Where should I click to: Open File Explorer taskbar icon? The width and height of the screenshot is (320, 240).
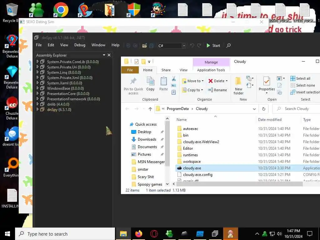click(123, 234)
